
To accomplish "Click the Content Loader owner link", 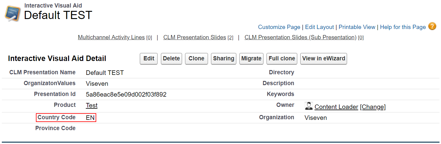I will (336, 107).
